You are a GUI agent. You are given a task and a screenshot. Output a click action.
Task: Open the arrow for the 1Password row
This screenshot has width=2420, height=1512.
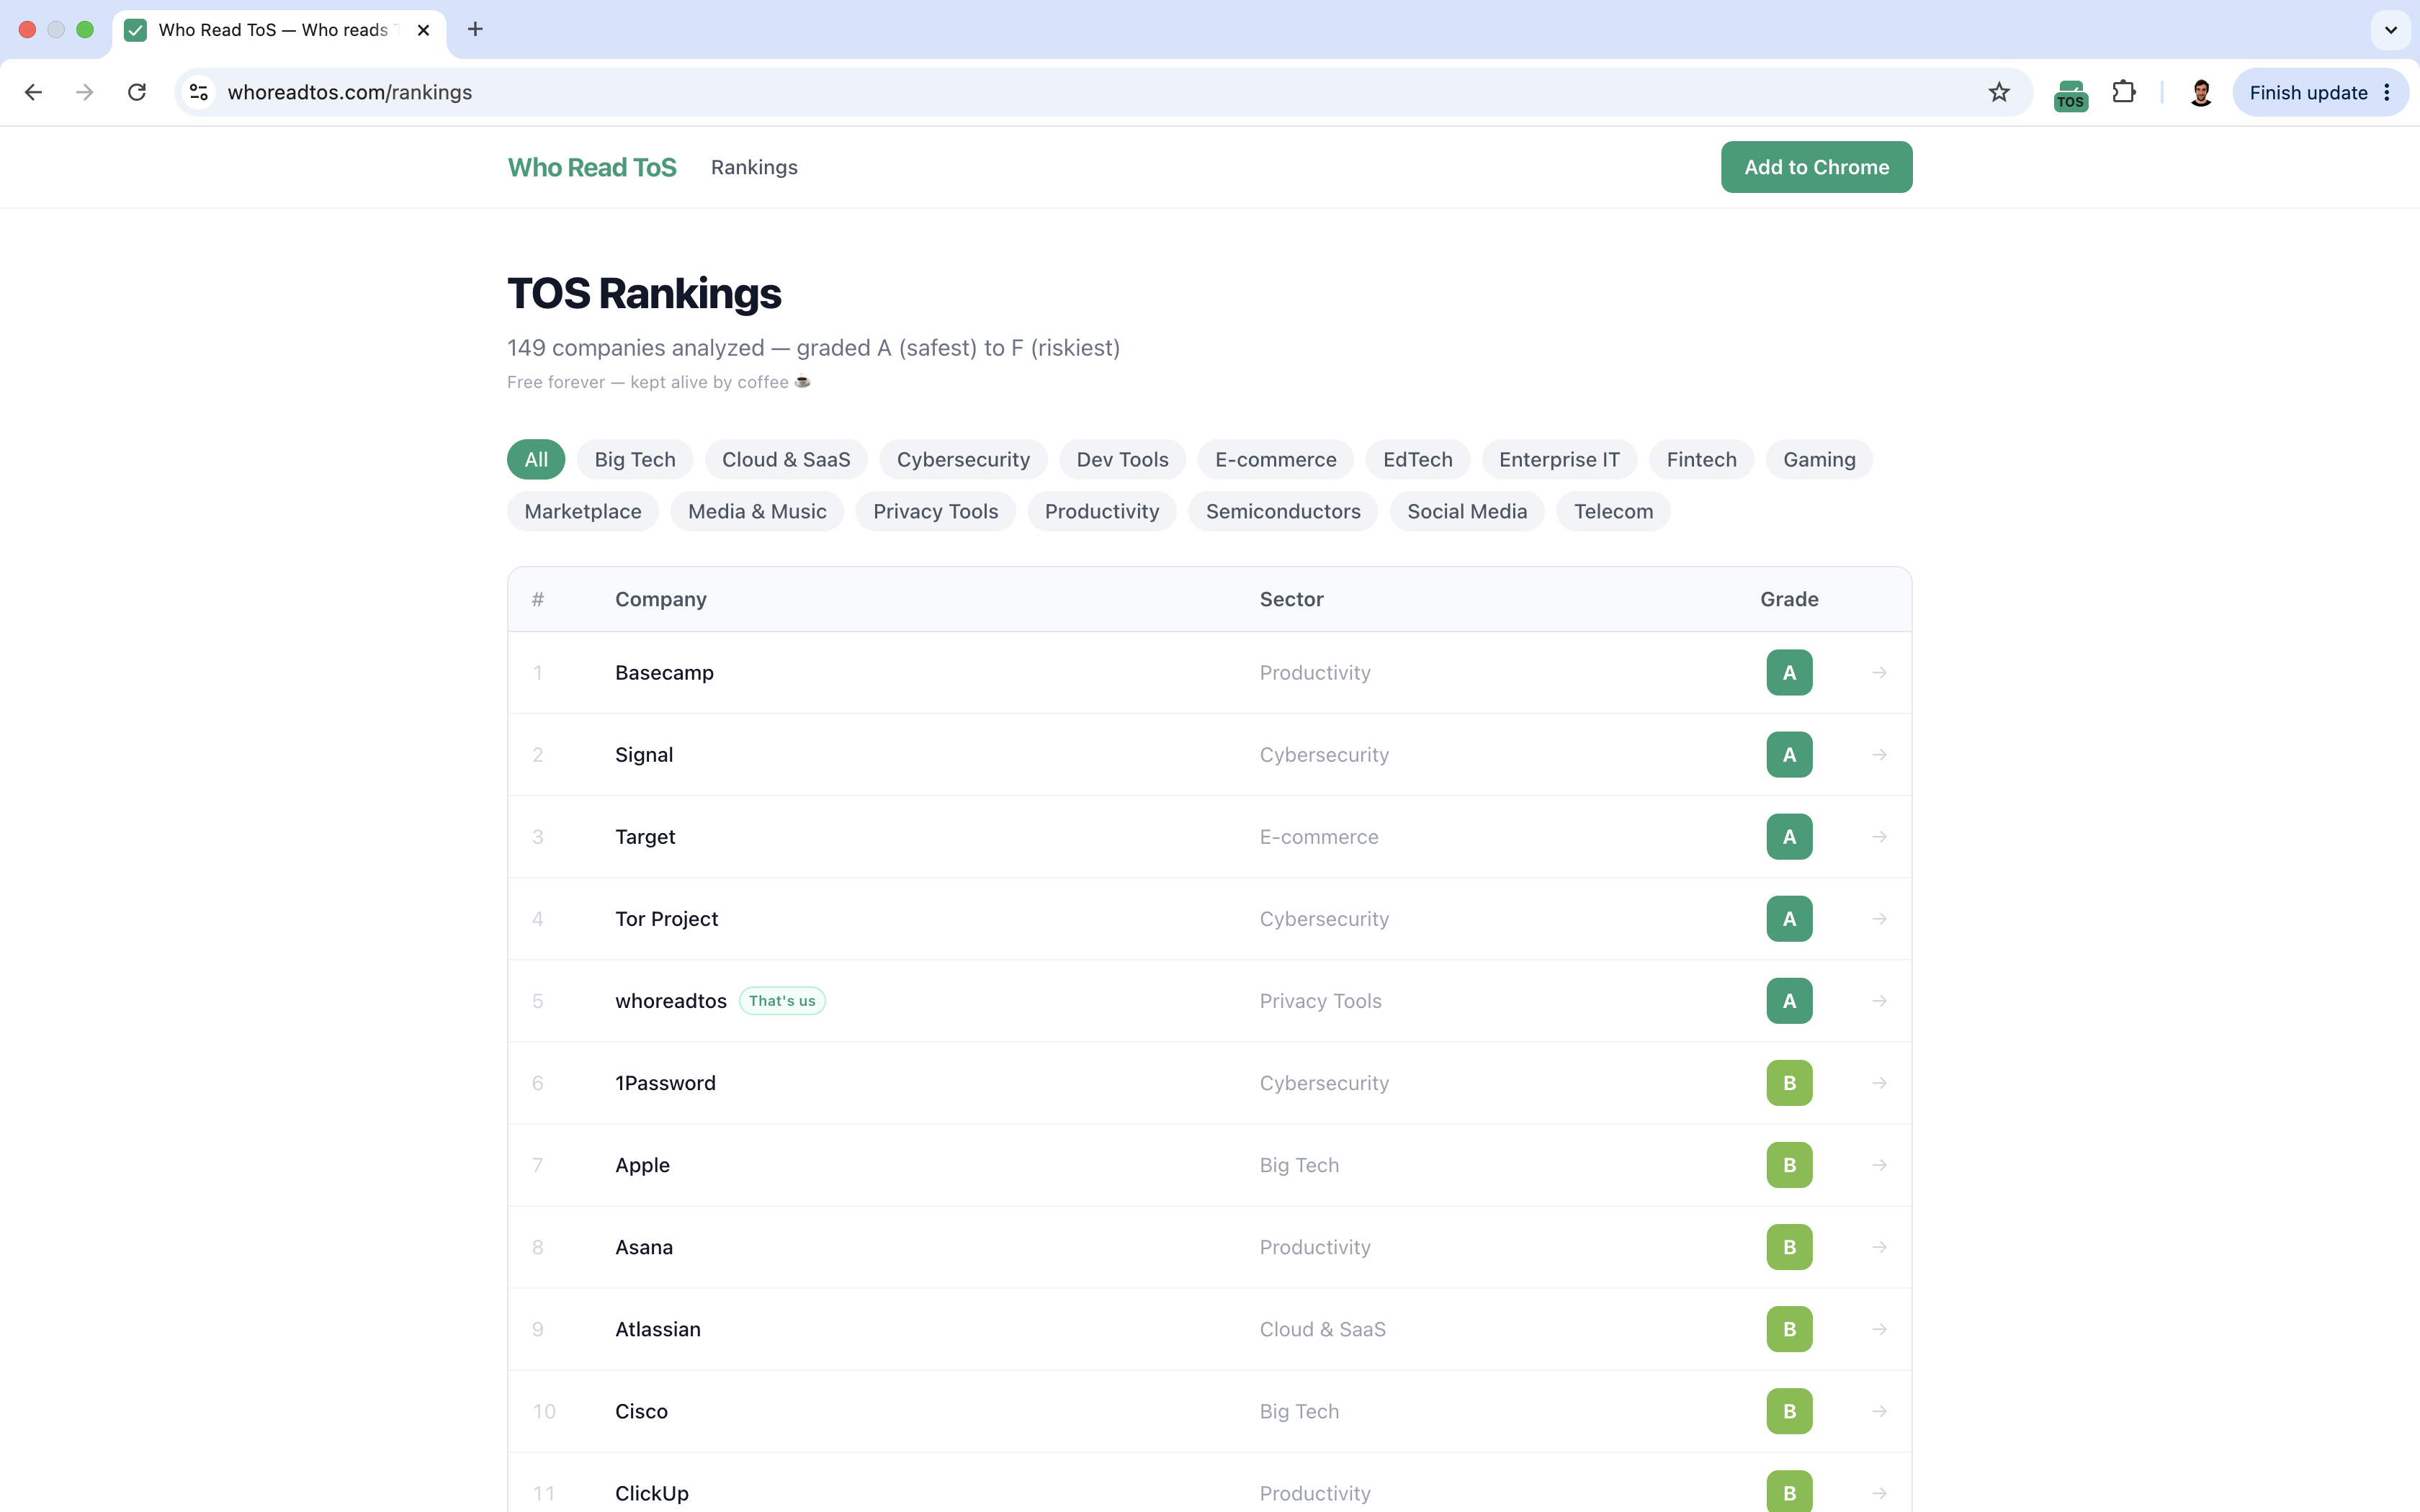(x=1879, y=1083)
